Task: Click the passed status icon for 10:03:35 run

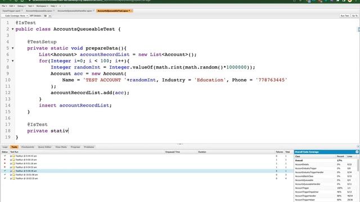Action: click(5, 178)
